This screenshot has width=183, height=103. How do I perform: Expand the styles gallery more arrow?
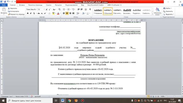[152, 14]
